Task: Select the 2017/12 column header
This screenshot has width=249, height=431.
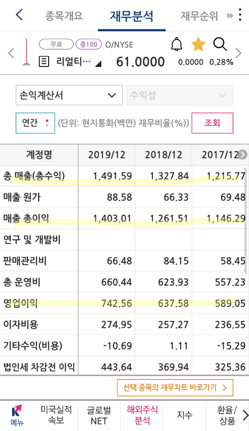Action: pyautogui.click(x=220, y=155)
